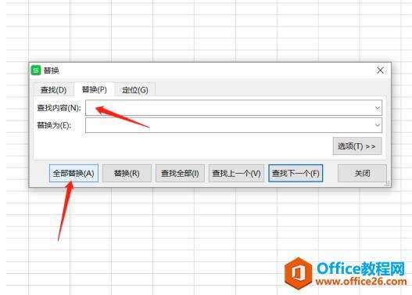Select the 替换(P) tab
This screenshot has width=412, height=295.
click(x=95, y=89)
